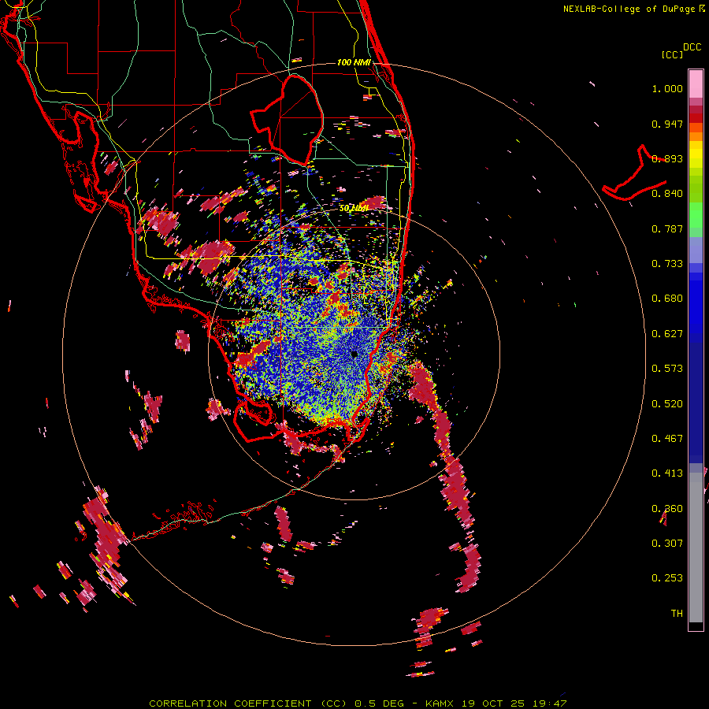Click the 0.253 scale value
709x709 pixels.
click(x=667, y=578)
